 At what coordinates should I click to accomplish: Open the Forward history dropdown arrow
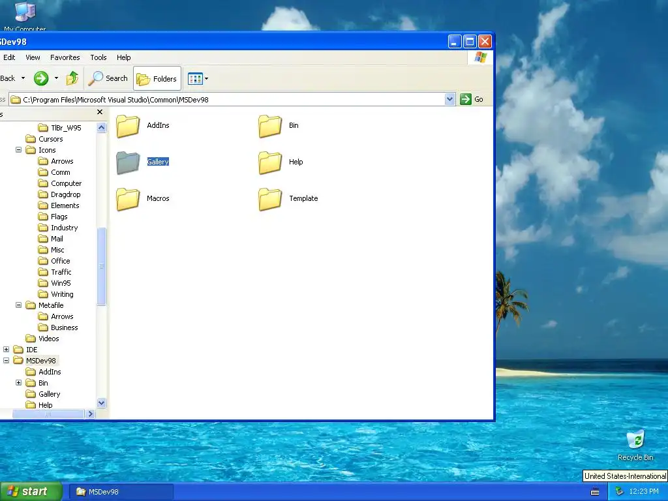(x=56, y=78)
